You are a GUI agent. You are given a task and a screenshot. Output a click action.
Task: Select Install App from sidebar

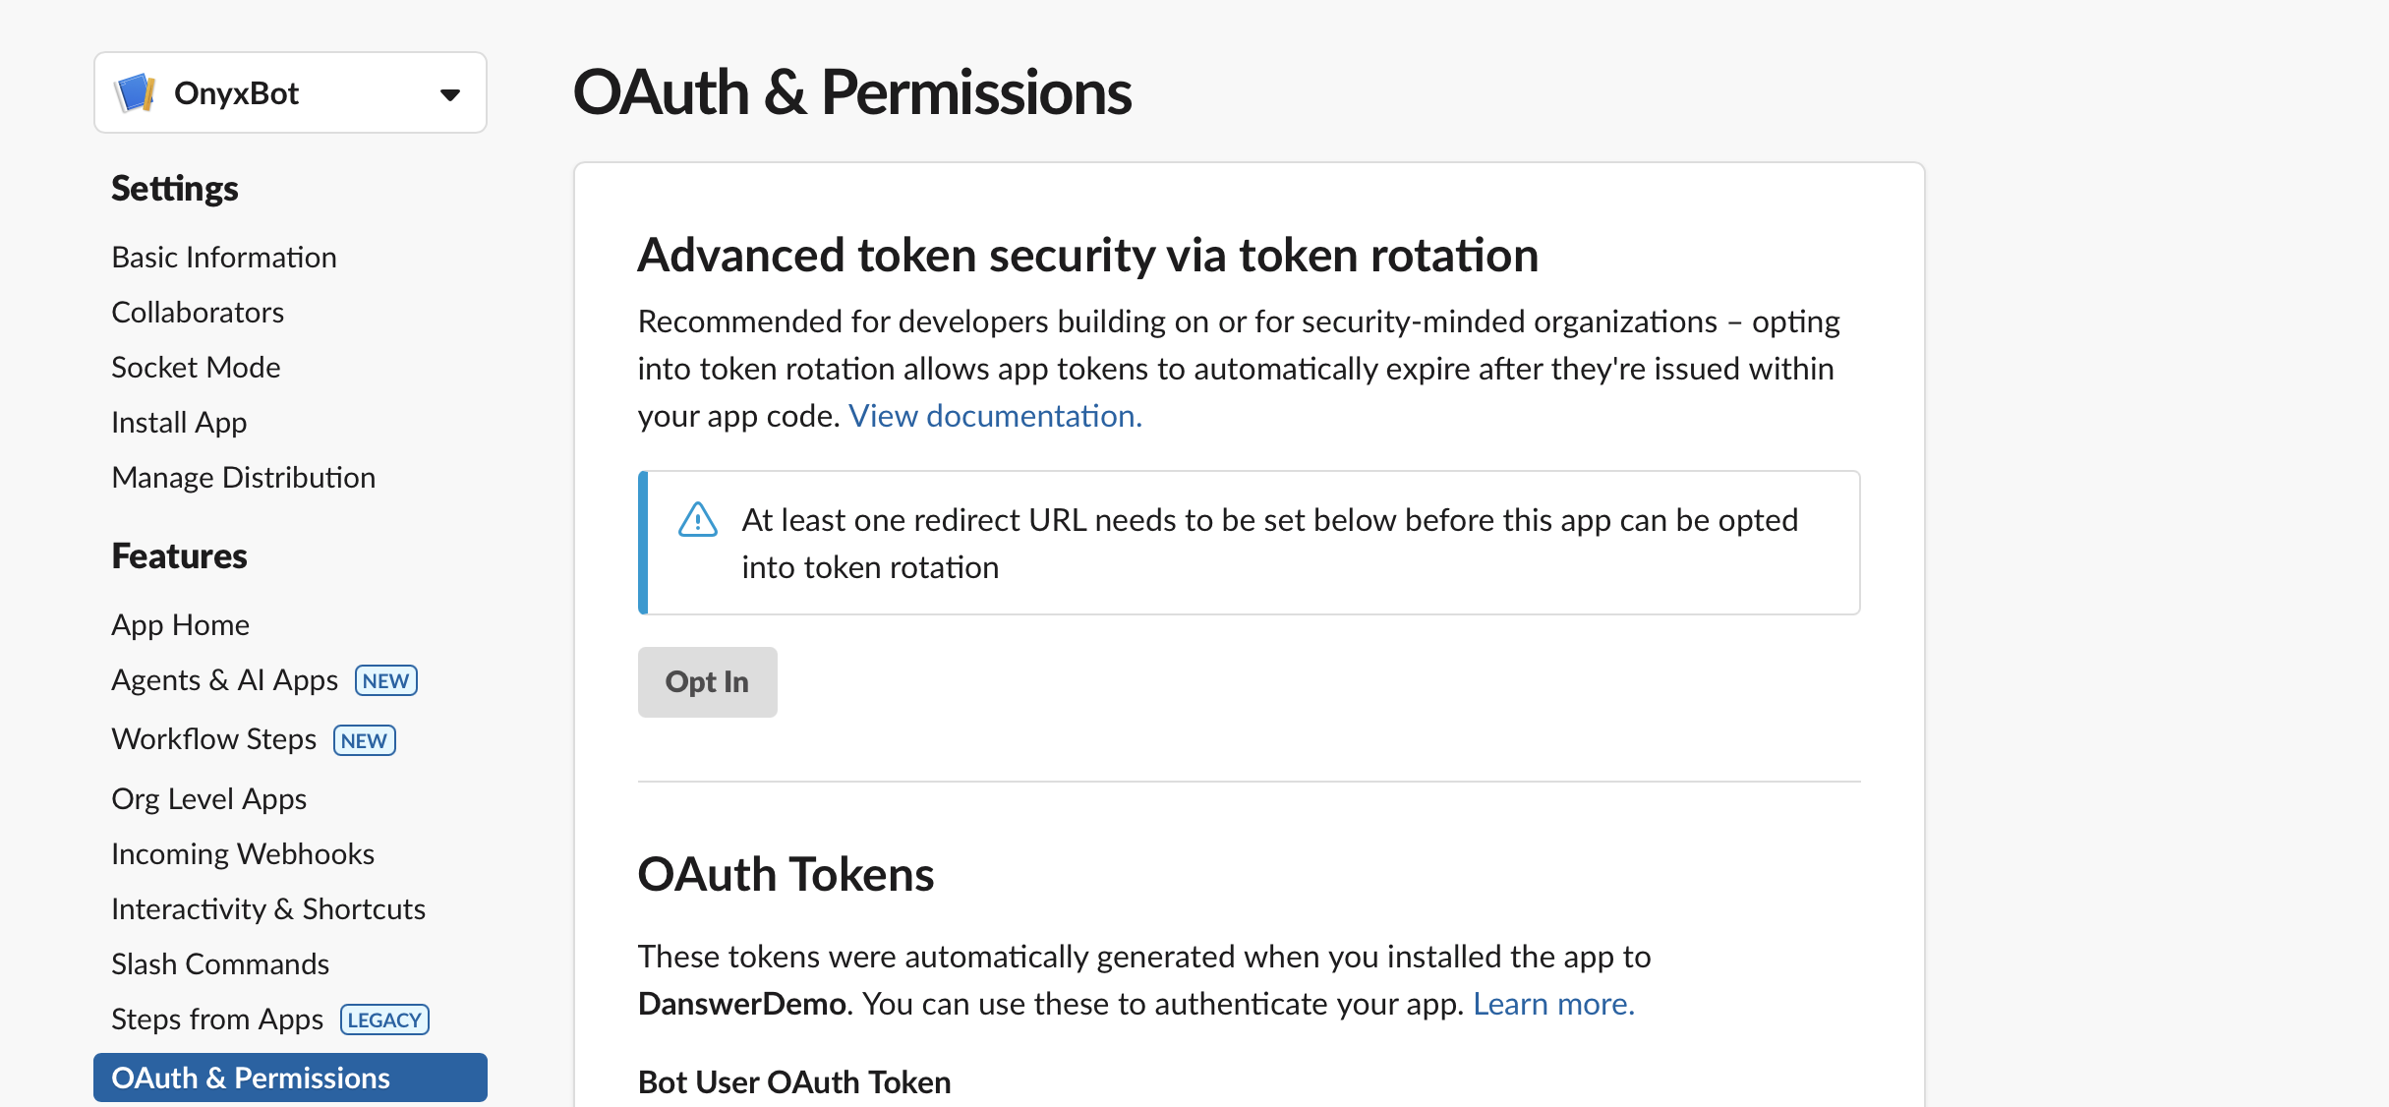(179, 422)
